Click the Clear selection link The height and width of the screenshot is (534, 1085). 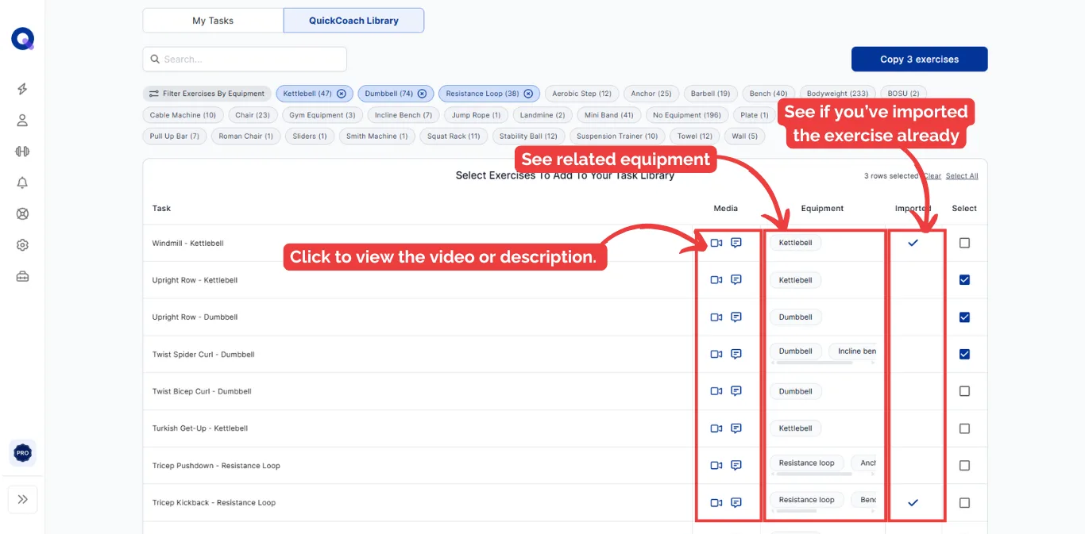(x=932, y=176)
